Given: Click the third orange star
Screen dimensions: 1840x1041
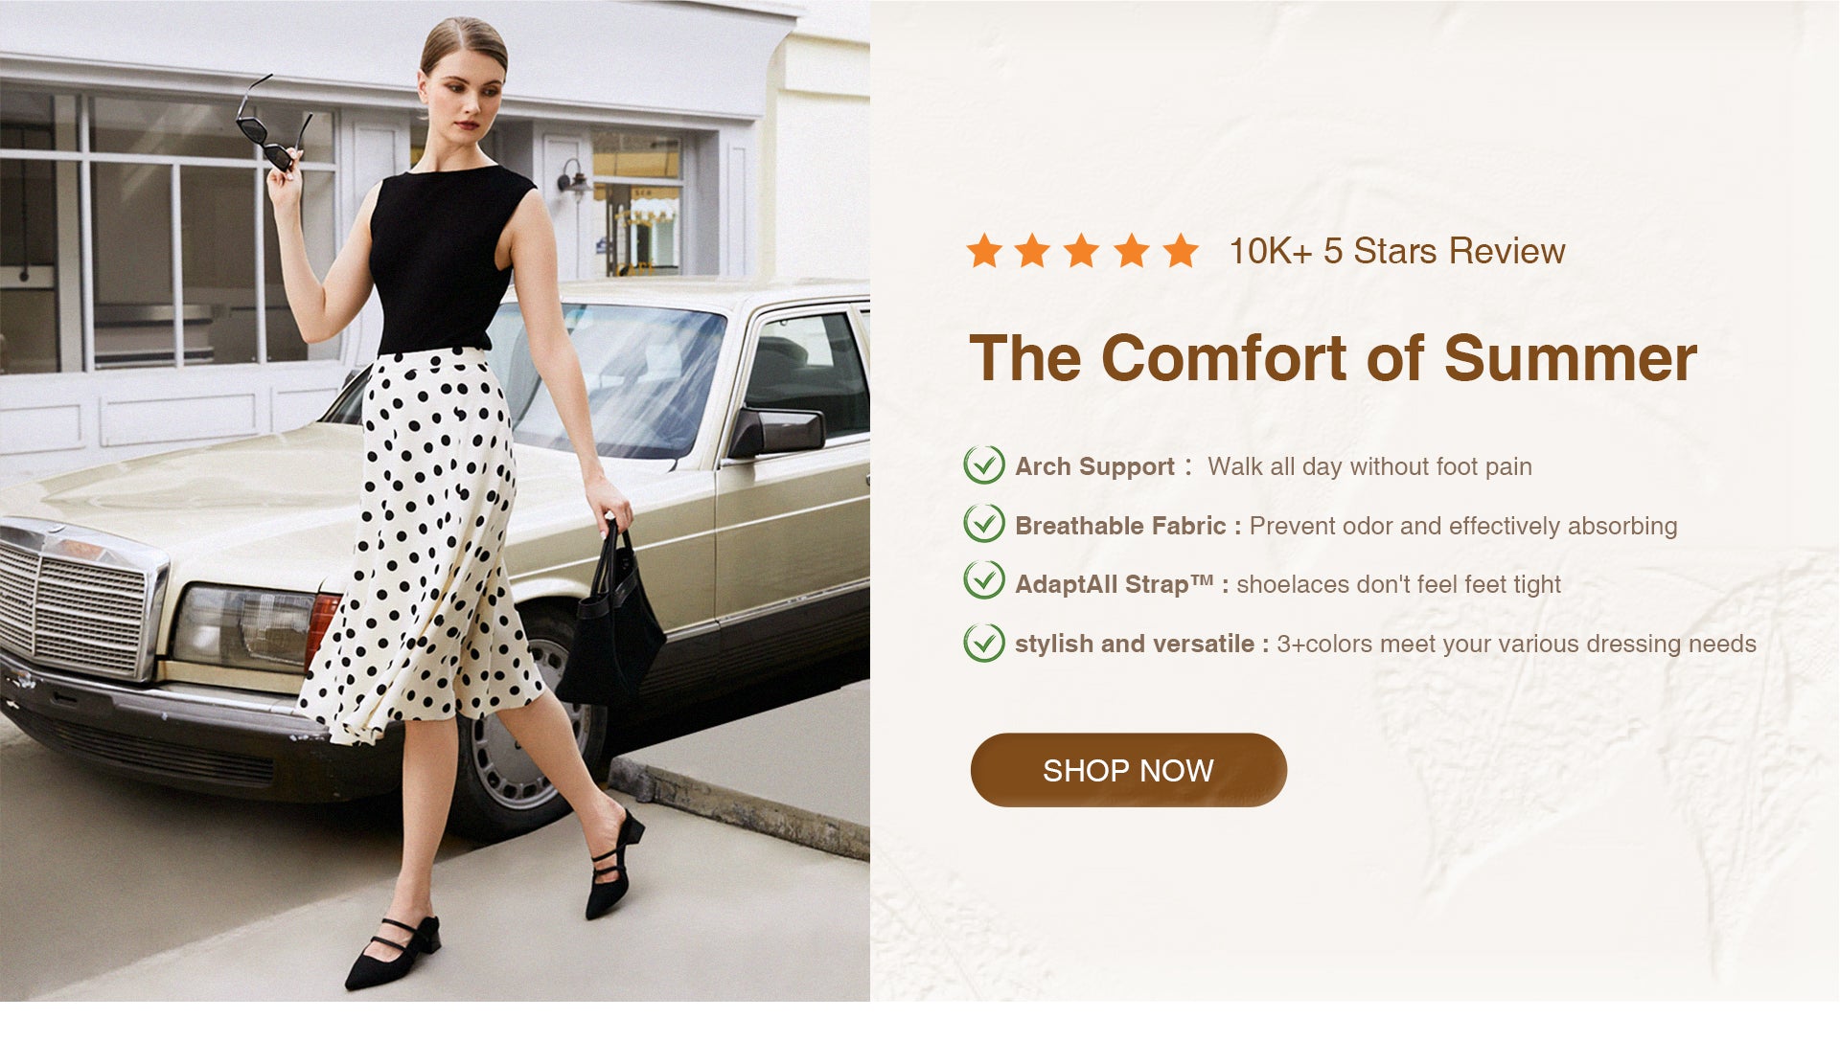Looking at the screenshot, I should coord(1081,251).
